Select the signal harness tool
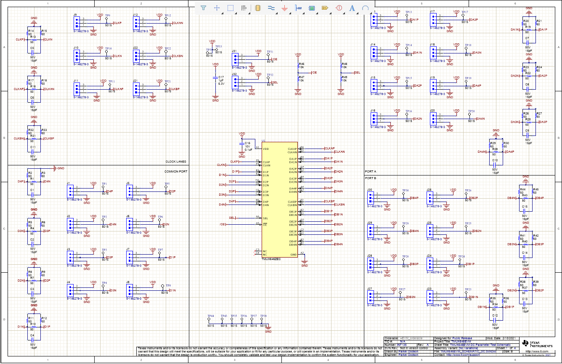The image size is (562, 364). coord(298,8)
